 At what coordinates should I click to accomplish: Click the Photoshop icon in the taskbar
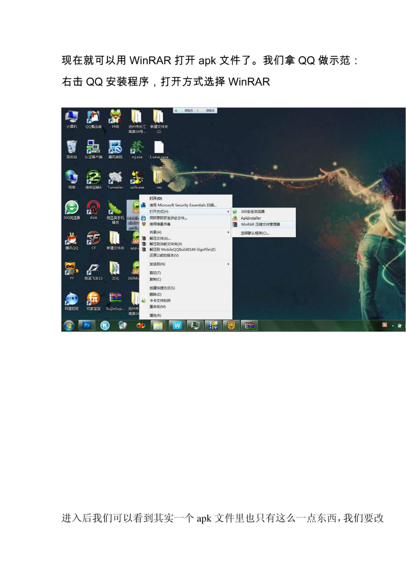[87, 325]
